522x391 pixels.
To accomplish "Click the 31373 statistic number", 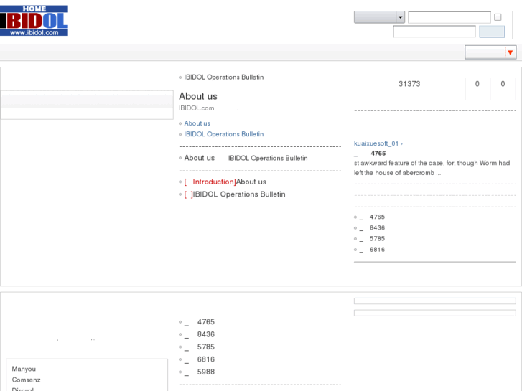I will 409,84.
